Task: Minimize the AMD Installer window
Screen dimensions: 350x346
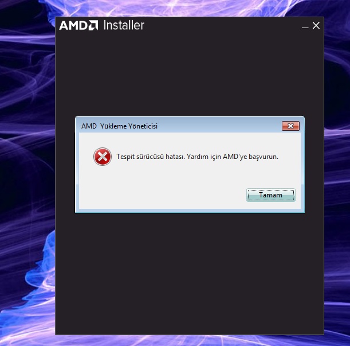Action: pyautogui.click(x=305, y=28)
